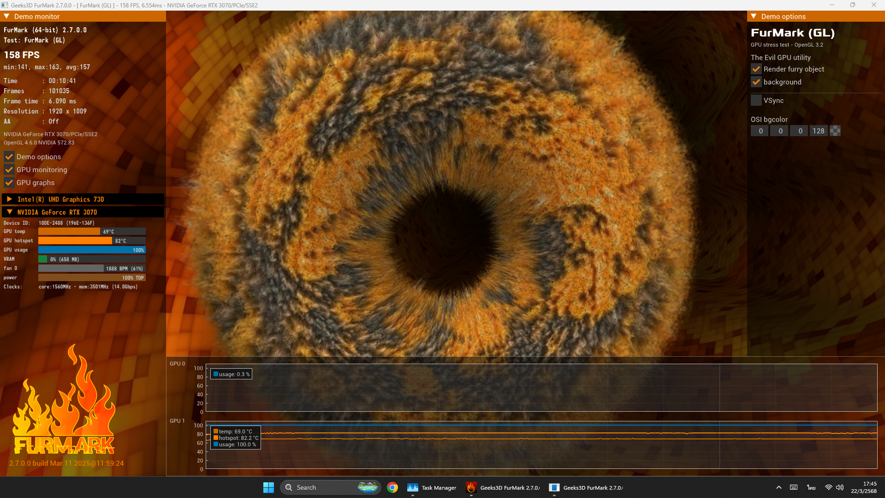Click the Frames 101035 value

coord(59,91)
